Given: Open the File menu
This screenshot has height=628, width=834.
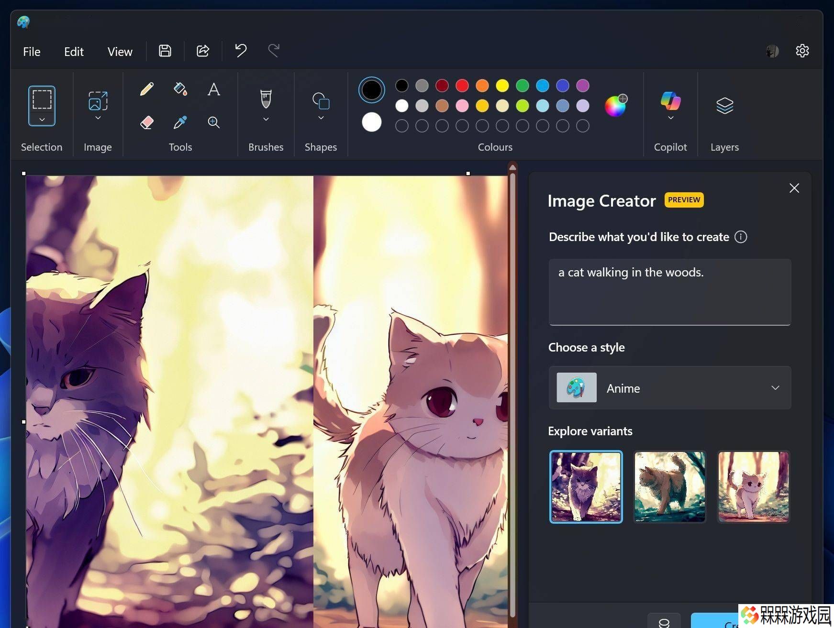Looking at the screenshot, I should [32, 52].
